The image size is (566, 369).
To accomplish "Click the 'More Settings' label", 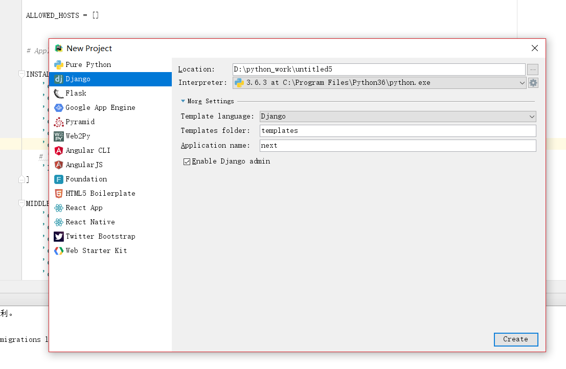I will (x=211, y=101).
